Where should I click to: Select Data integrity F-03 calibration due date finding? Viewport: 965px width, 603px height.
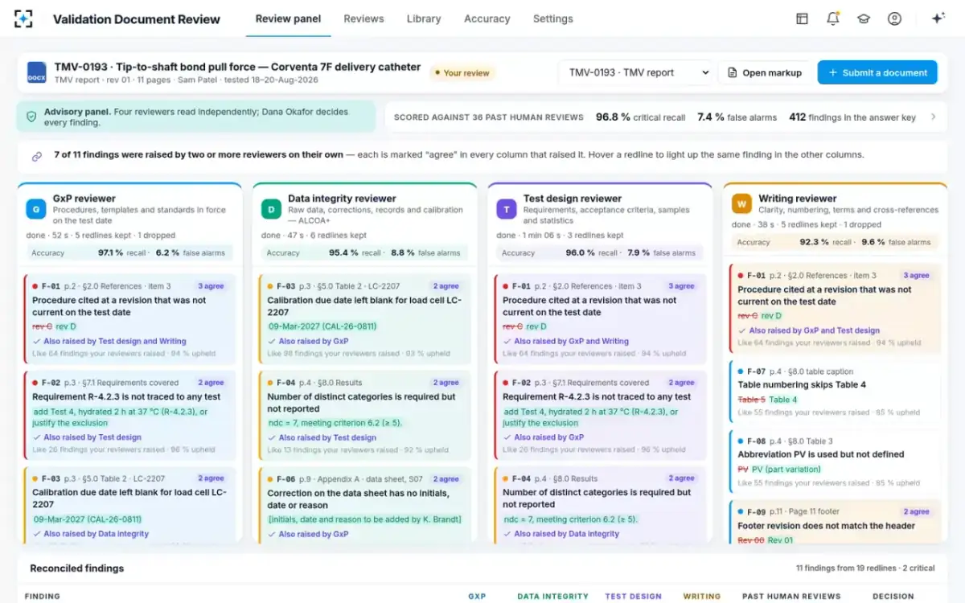[365, 318]
